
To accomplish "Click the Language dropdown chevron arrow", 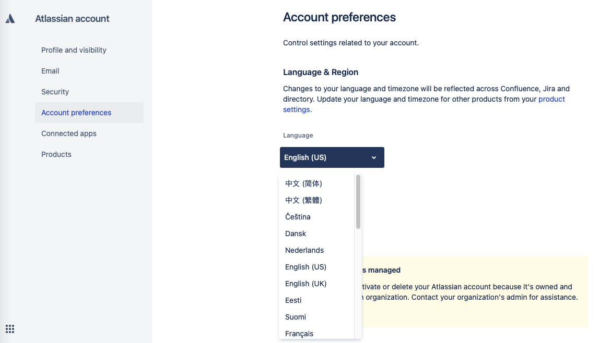I will pyautogui.click(x=374, y=157).
